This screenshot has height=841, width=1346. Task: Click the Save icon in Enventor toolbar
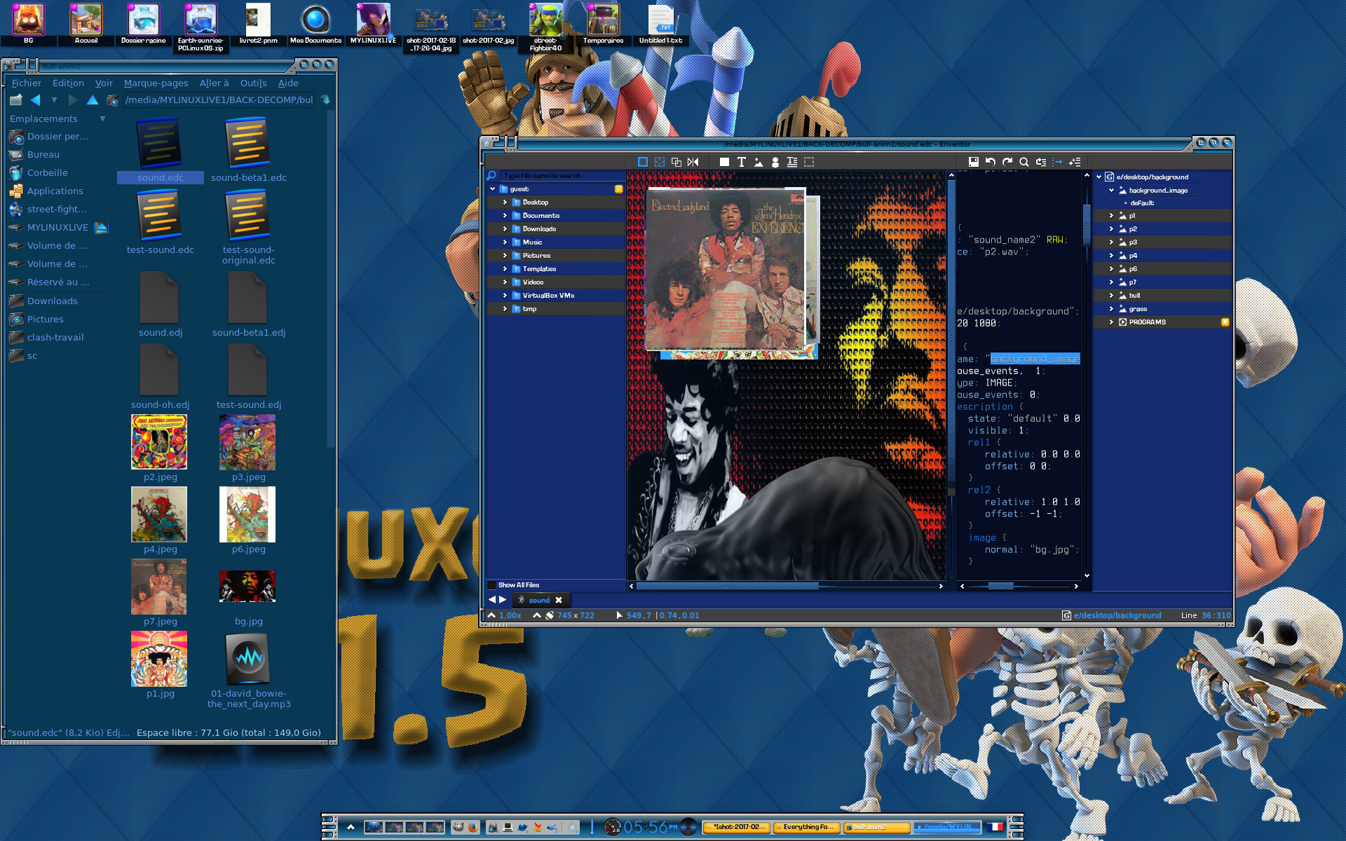tap(973, 162)
